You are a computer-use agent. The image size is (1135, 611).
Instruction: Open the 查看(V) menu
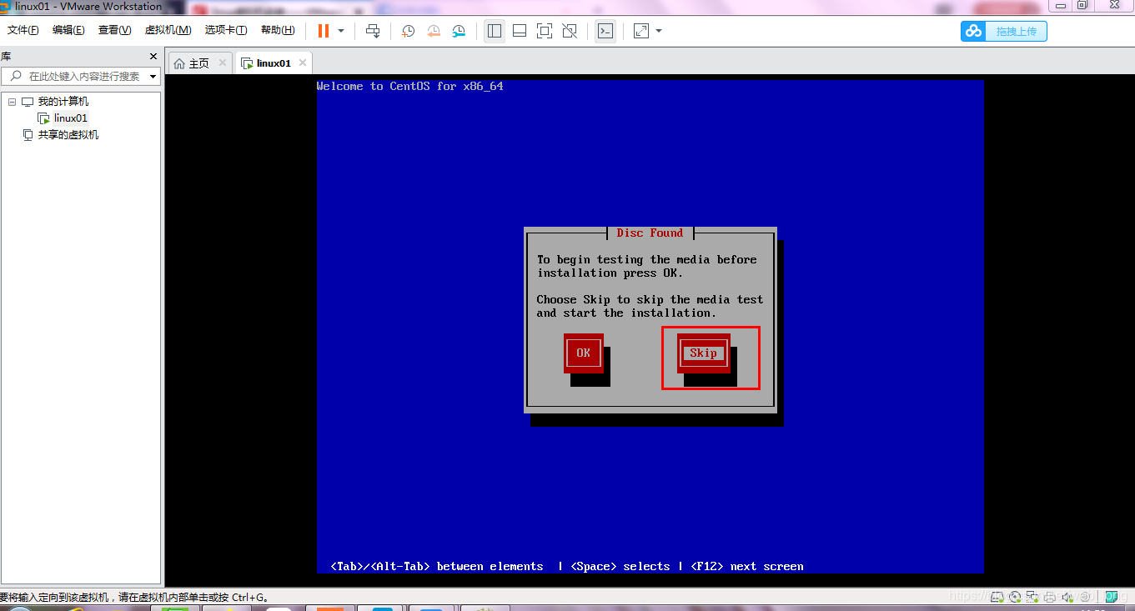[115, 30]
